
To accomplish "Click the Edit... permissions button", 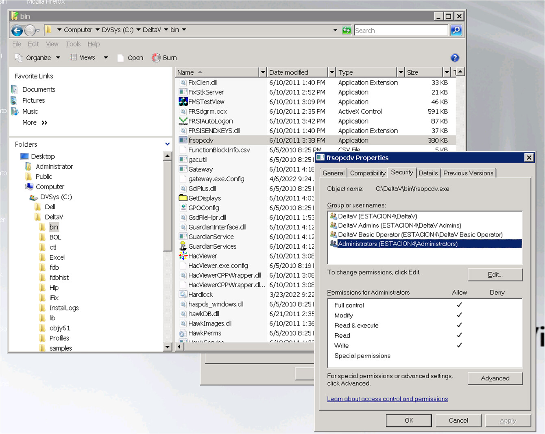I will (x=495, y=275).
